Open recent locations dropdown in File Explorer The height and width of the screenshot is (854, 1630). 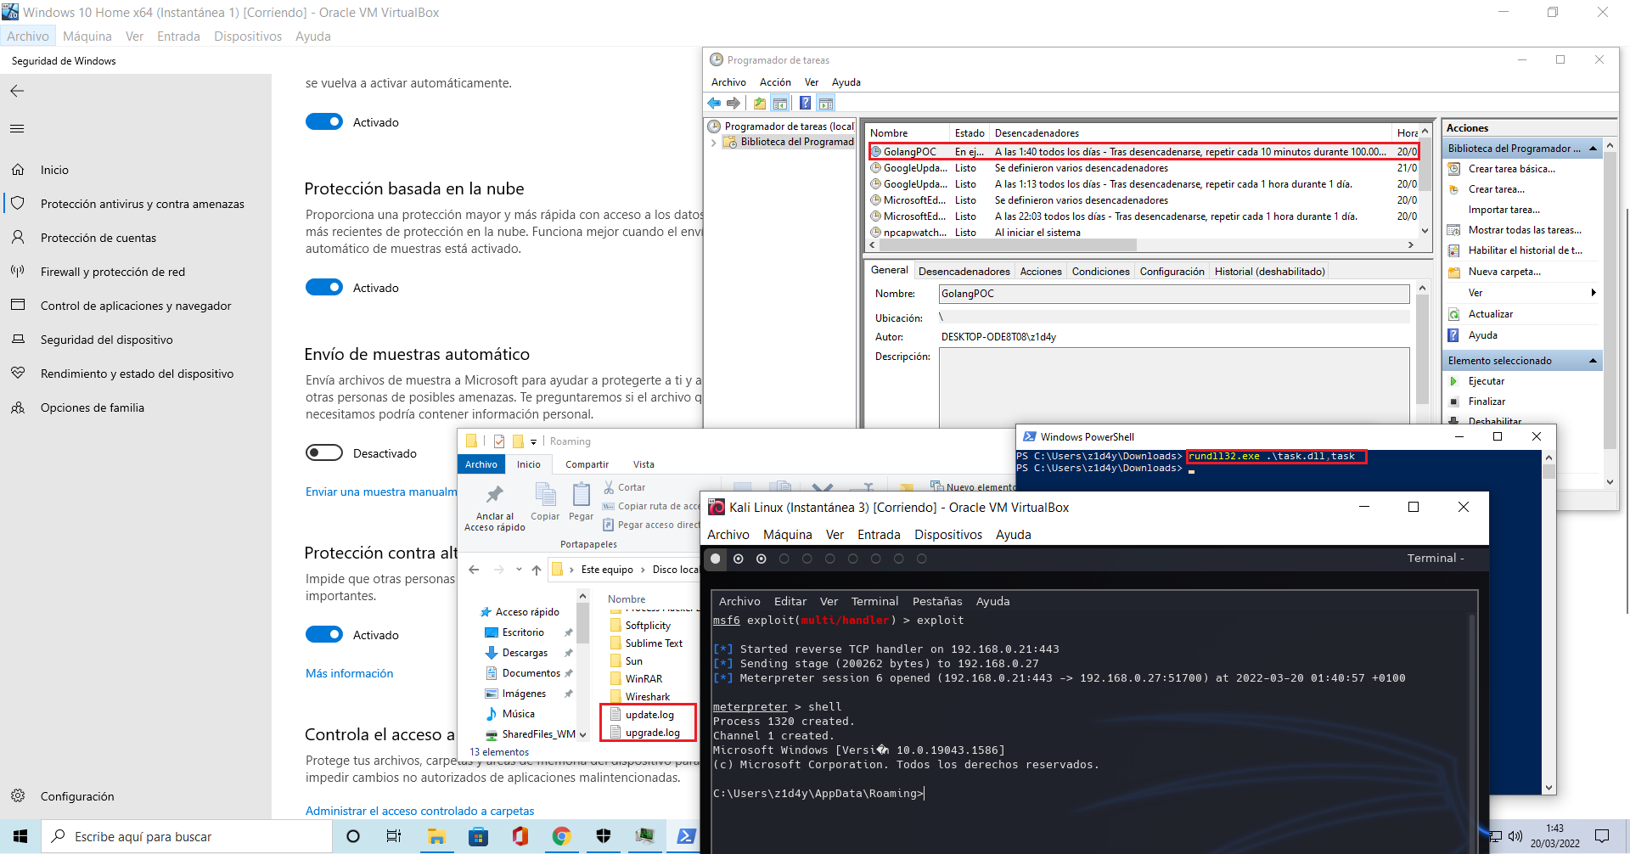[519, 570]
